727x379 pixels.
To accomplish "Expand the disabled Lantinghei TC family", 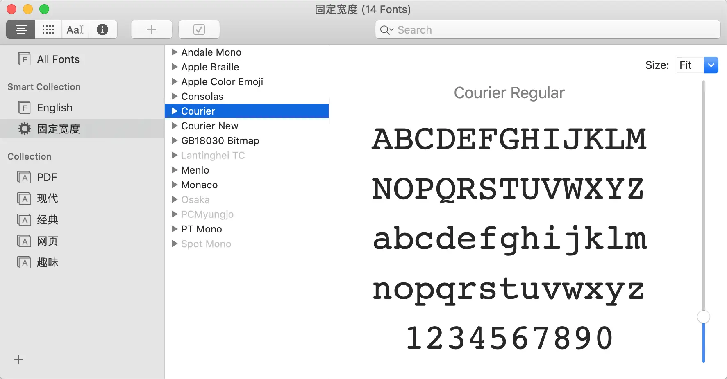I will 175,155.
